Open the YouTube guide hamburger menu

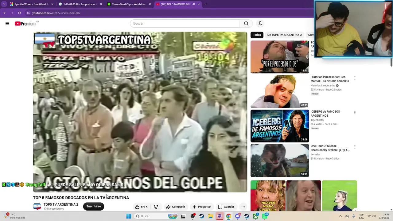(x=7, y=24)
